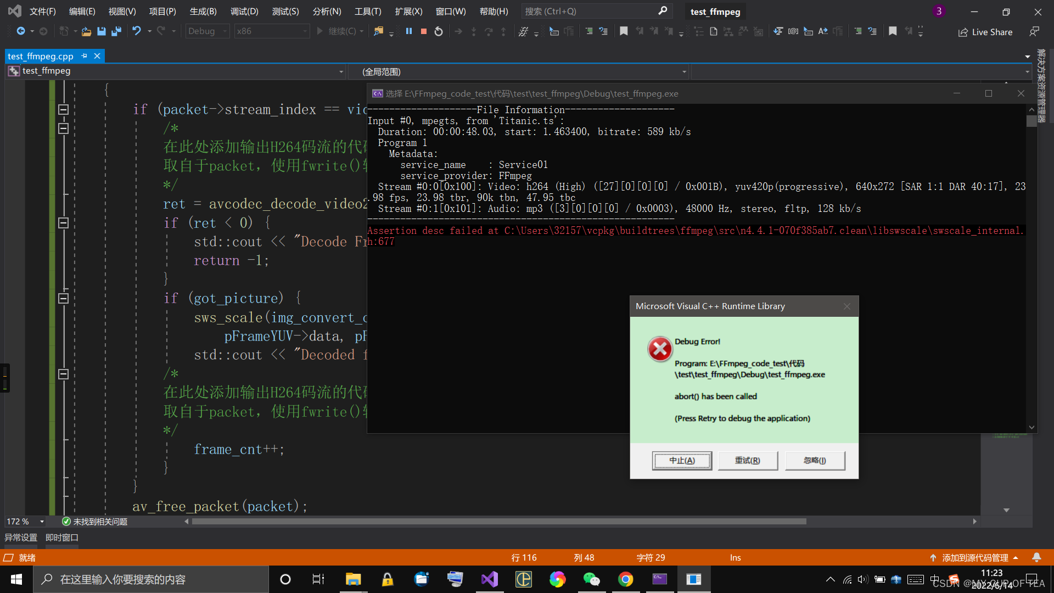The width and height of the screenshot is (1054, 593).
Task: Click the 重试(R) button in error dialog
Action: pyautogui.click(x=748, y=461)
